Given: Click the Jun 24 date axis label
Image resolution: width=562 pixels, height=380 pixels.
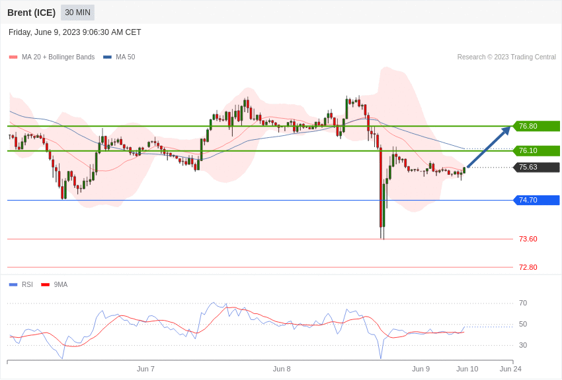Looking at the screenshot, I should (510, 369).
